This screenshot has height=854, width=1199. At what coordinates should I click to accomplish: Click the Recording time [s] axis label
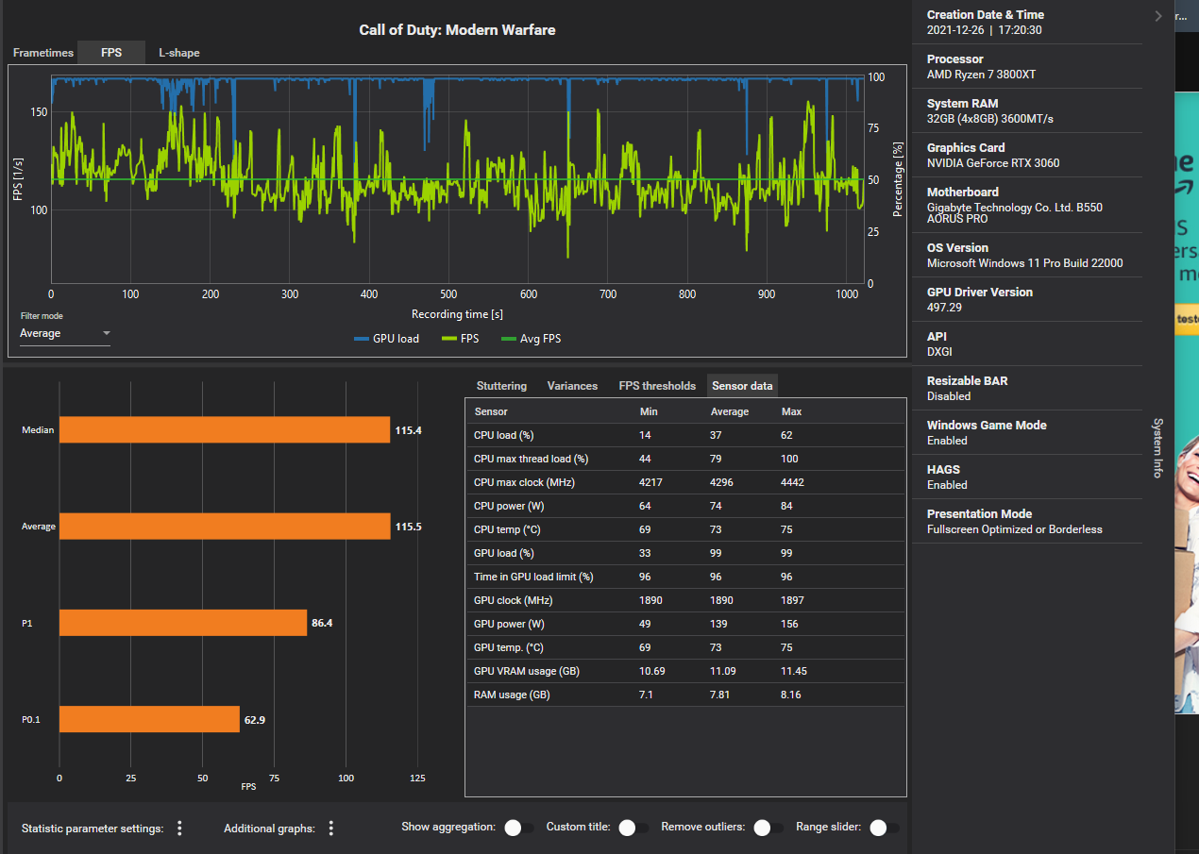(457, 313)
